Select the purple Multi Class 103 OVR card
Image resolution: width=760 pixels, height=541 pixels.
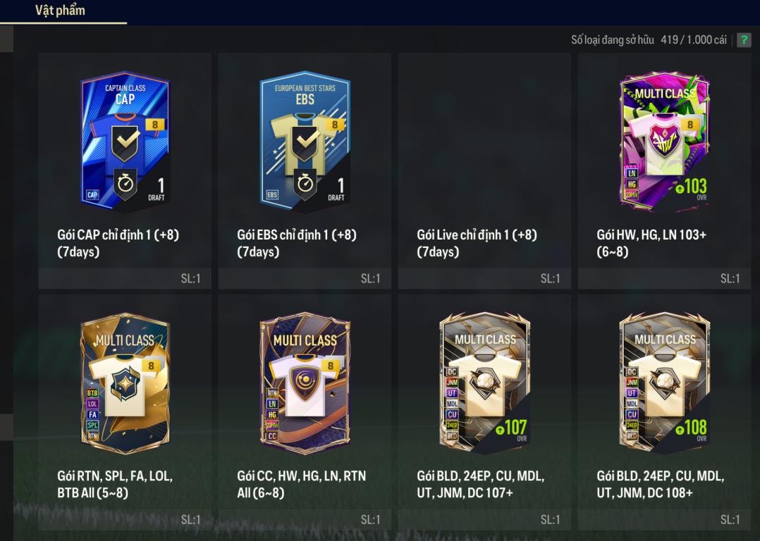[665, 142]
